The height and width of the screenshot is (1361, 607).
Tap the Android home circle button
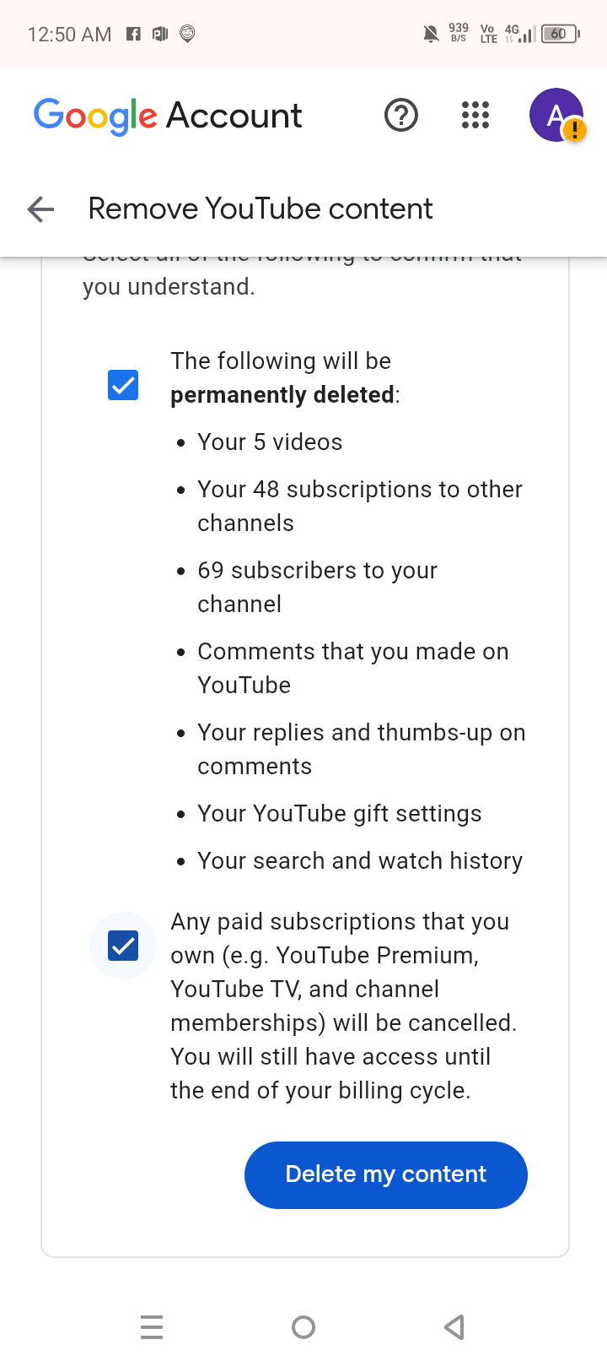[303, 1327]
